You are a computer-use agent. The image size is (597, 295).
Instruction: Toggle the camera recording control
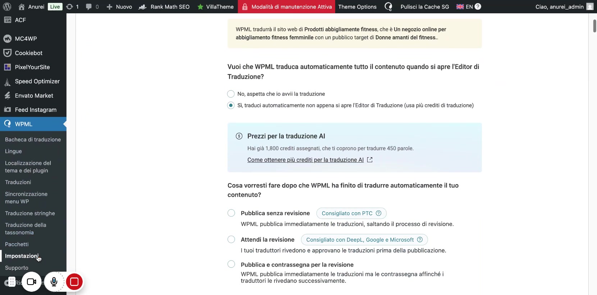click(32, 282)
